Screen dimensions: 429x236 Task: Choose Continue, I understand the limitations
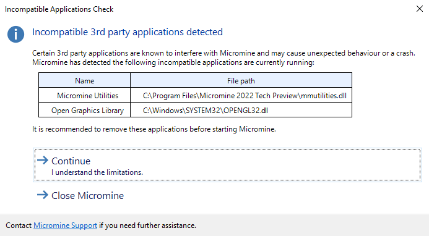coord(227,165)
